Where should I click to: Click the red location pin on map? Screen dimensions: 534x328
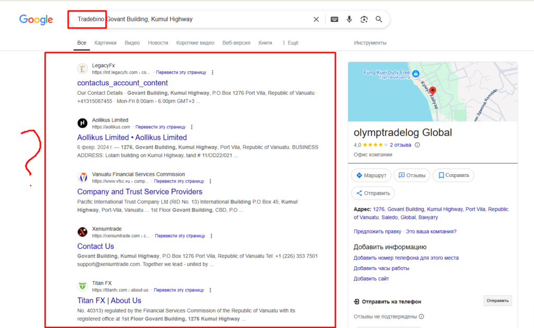point(432,91)
